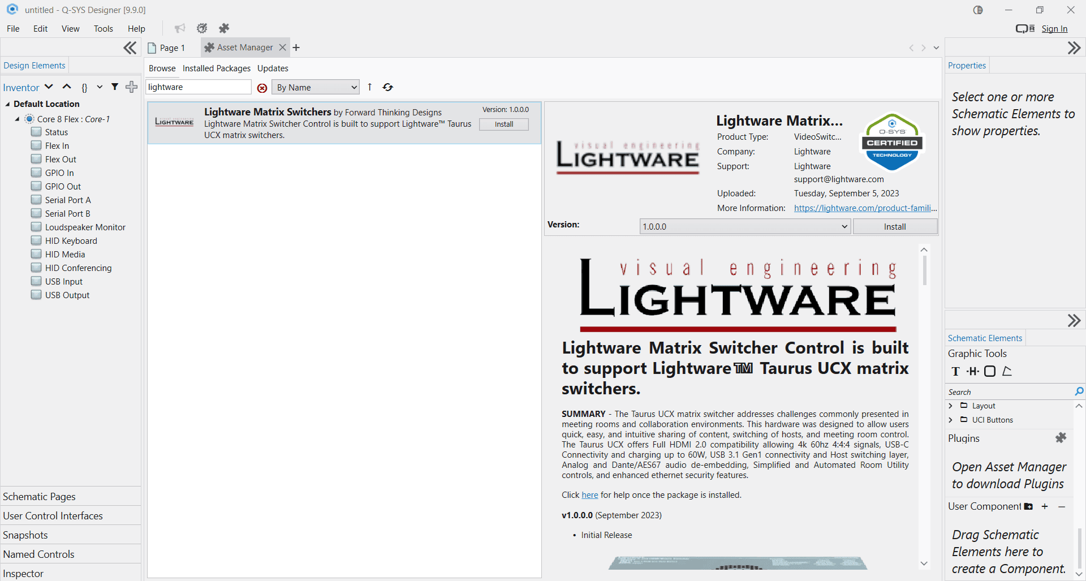Viewport: 1086px width, 581px height.
Task: Select the Text graphic tool
Action: click(956, 372)
